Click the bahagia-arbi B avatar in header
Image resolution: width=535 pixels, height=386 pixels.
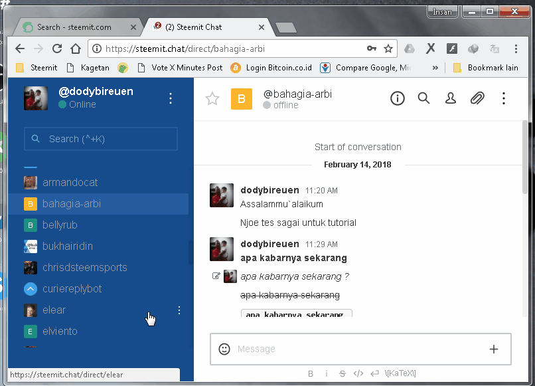coord(242,99)
